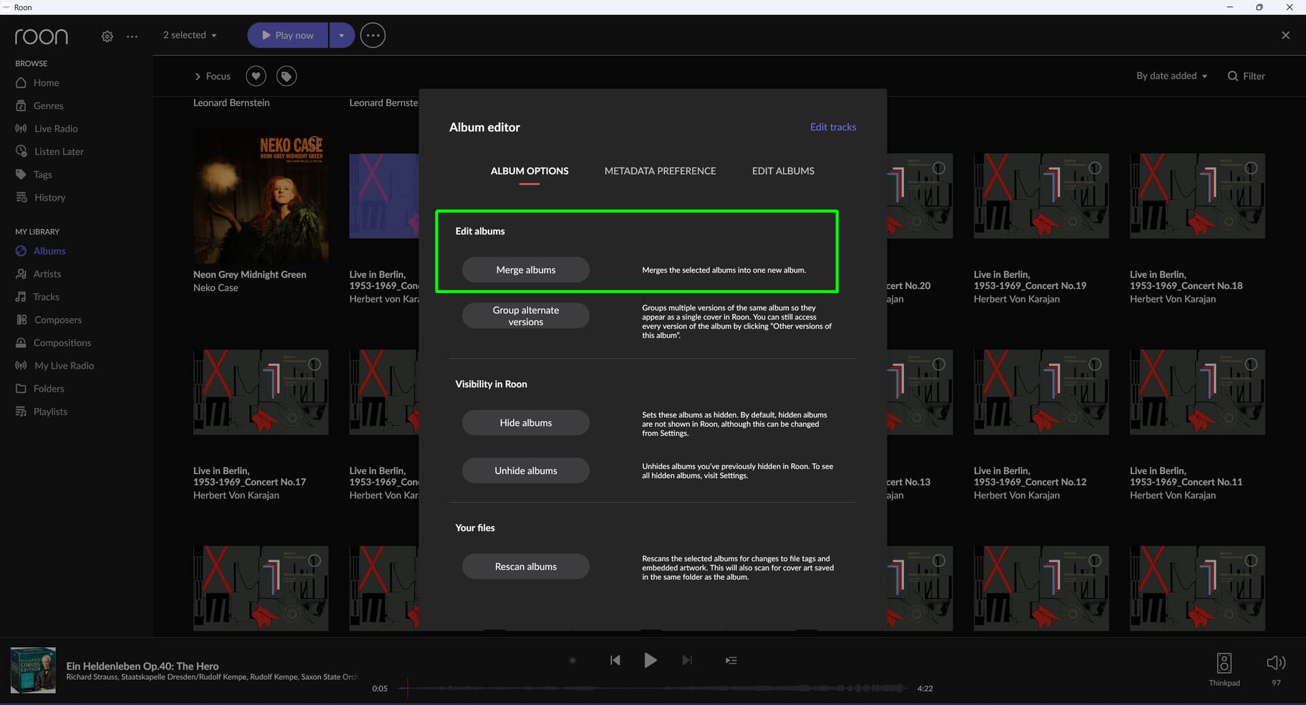
Task: Click the Merge albums button
Action: coord(525,270)
